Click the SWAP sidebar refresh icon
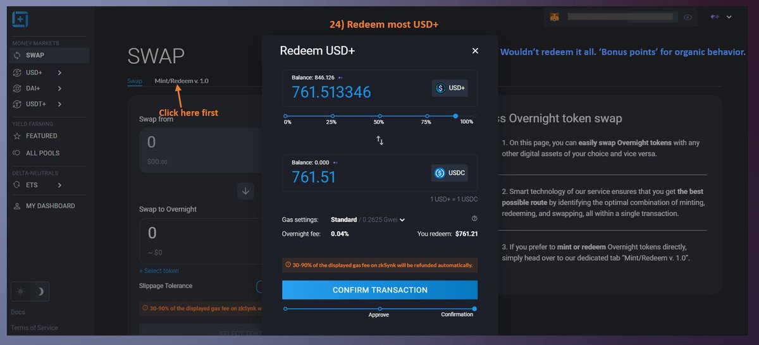This screenshot has width=759, height=345. pyautogui.click(x=17, y=56)
